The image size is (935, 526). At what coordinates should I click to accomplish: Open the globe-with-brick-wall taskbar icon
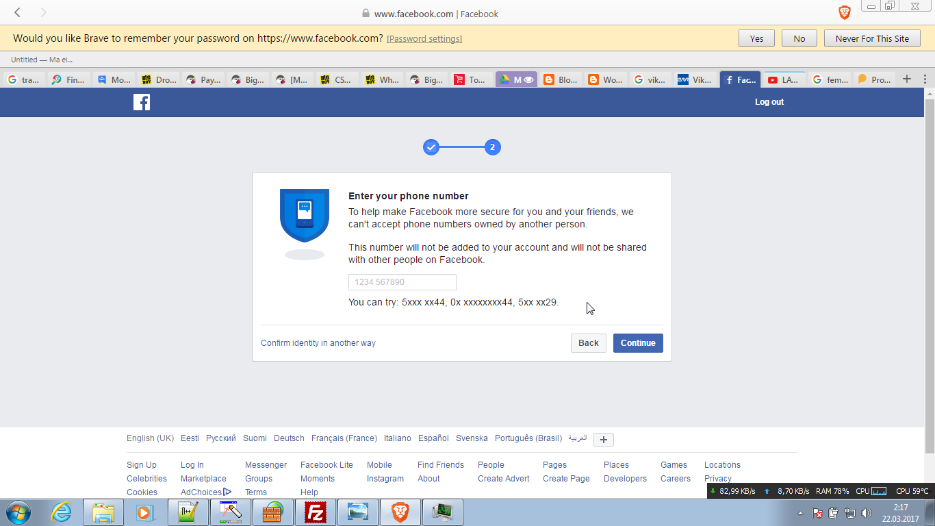point(273,512)
